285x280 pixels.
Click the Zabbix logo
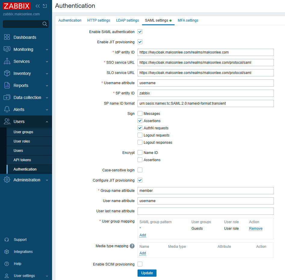(x=17, y=6)
